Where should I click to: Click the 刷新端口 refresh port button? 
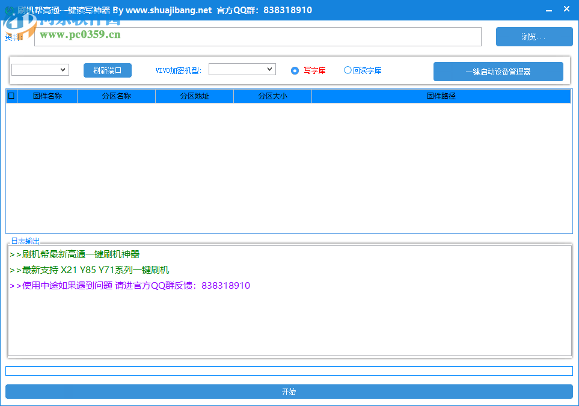107,70
